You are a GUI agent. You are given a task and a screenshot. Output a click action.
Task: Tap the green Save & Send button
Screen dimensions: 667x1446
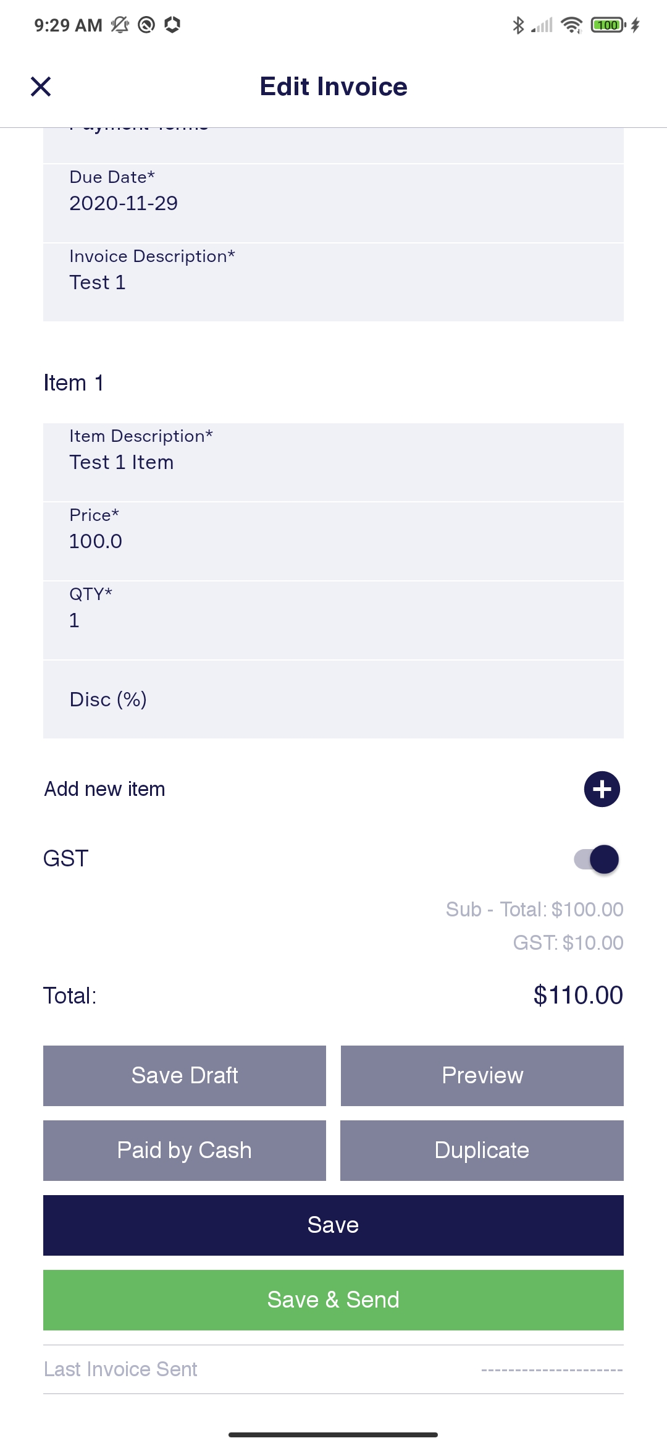coord(333,1300)
